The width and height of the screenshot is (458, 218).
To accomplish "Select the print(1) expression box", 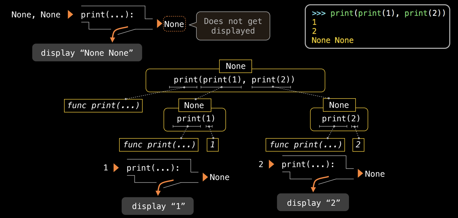I will coord(195,119).
